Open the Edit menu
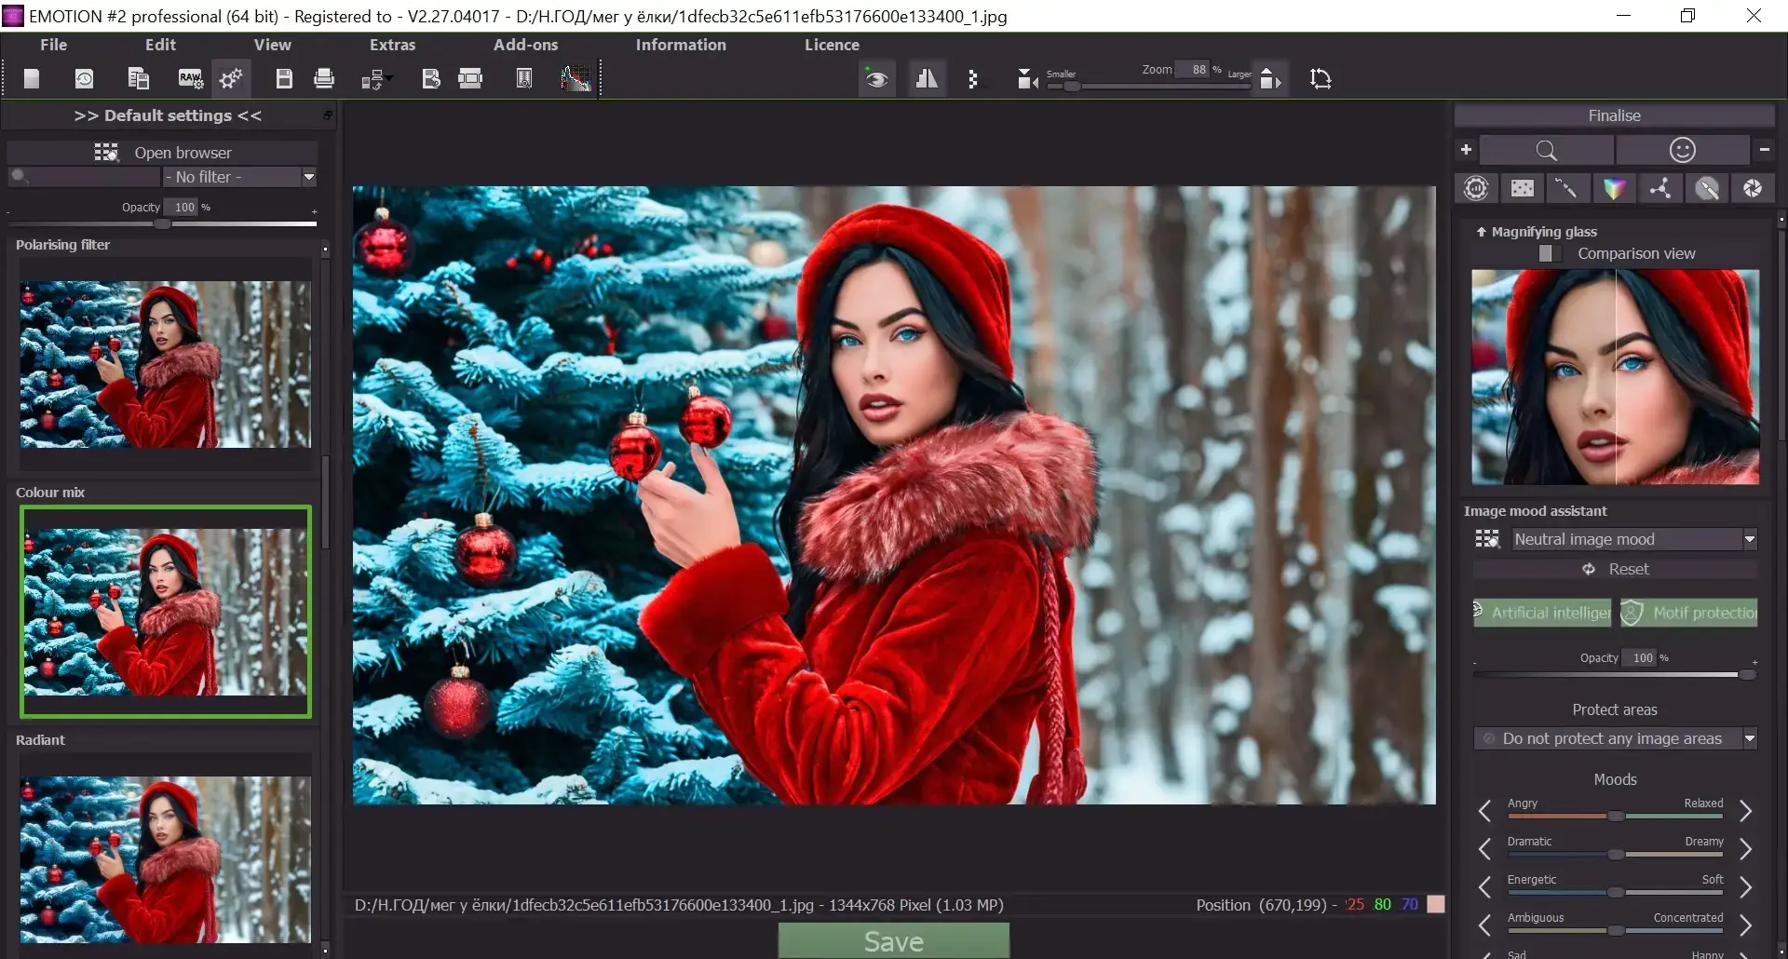The image size is (1788, 959). (160, 45)
